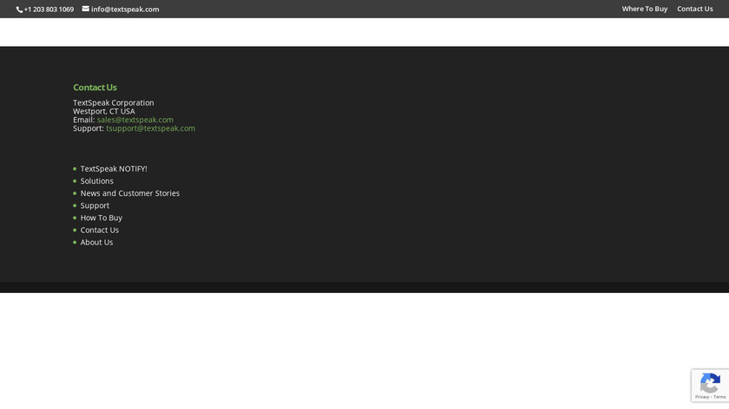729x409 pixels.
Task: Email tsupport@textspeak.com support address
Action: click(151, 128)
